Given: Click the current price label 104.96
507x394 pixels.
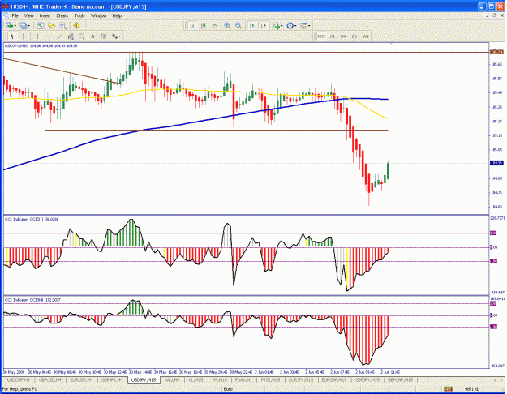Looking at the screenshot, I should [496, 163].
